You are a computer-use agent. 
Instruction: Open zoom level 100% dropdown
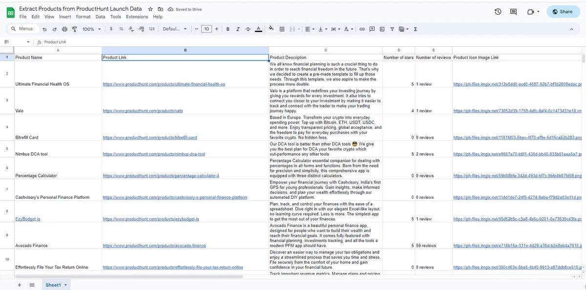coord(91,29)
